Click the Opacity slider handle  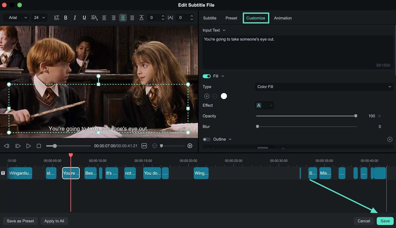355,116
